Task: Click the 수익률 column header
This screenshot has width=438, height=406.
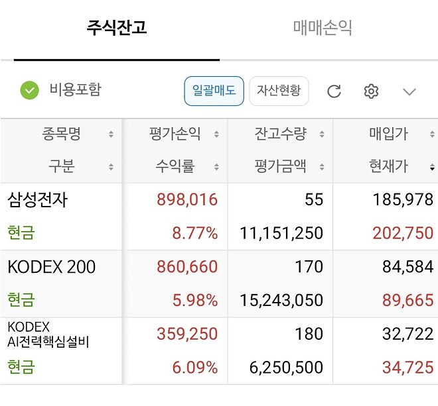Action: 175,166
